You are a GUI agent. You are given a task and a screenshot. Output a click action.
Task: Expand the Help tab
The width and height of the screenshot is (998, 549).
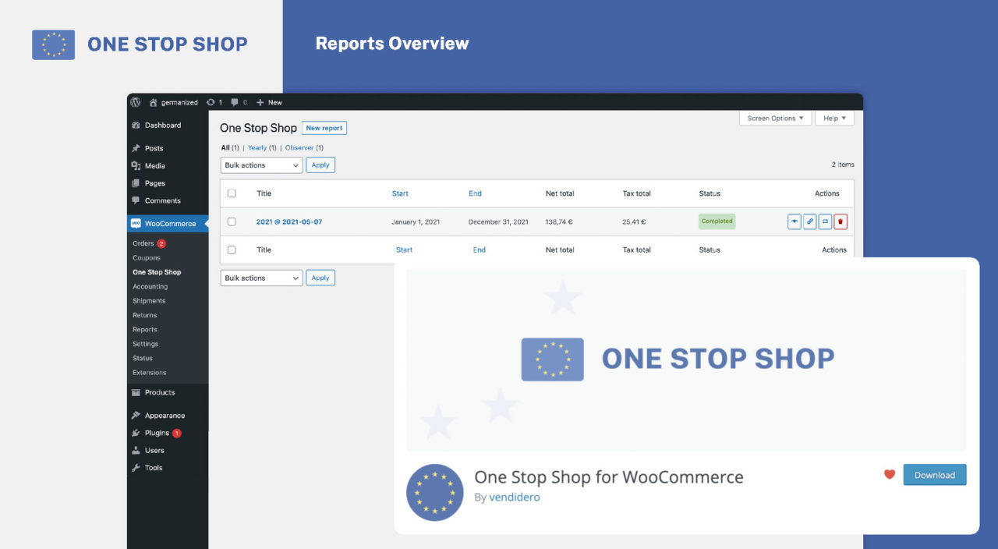coord(834,119)
